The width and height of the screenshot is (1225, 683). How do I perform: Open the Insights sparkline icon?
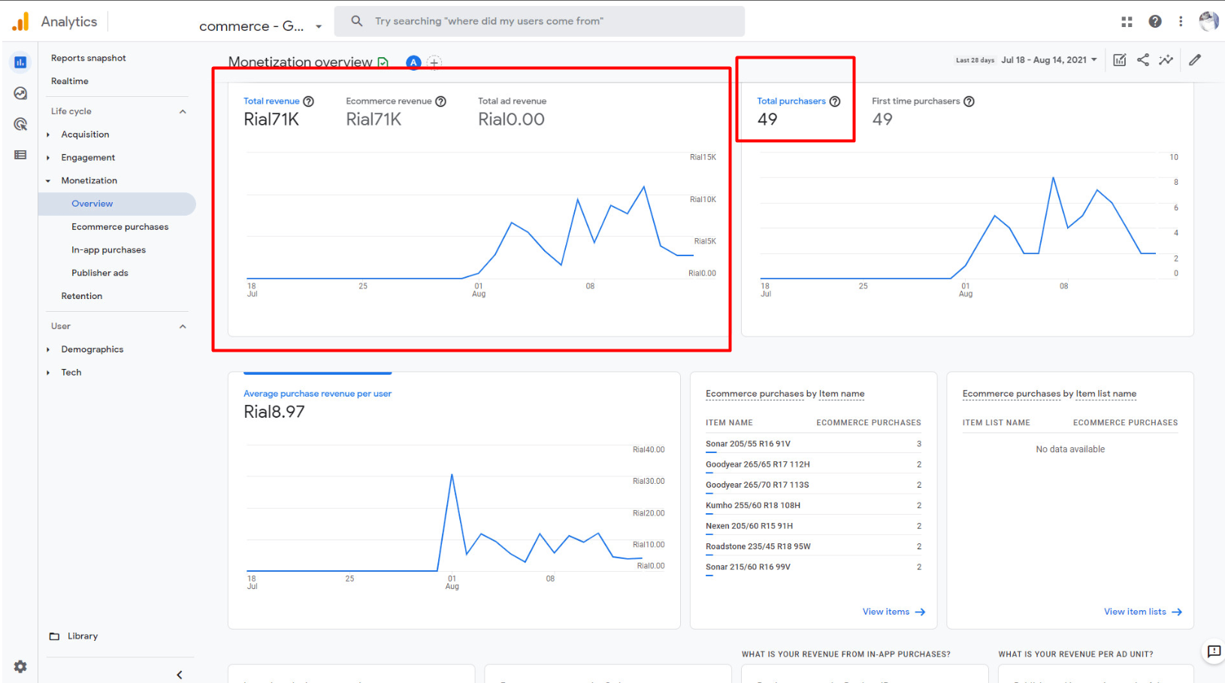point(1166,60)
